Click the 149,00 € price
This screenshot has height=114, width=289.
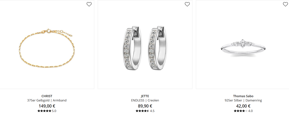tap(47, 106)
